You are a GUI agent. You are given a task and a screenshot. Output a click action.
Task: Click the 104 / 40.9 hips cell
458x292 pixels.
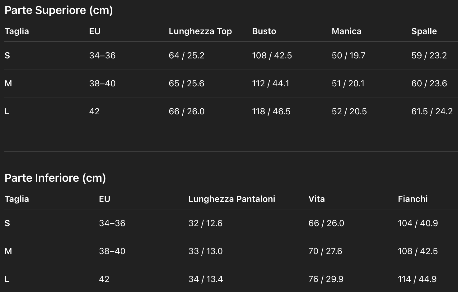418,223
